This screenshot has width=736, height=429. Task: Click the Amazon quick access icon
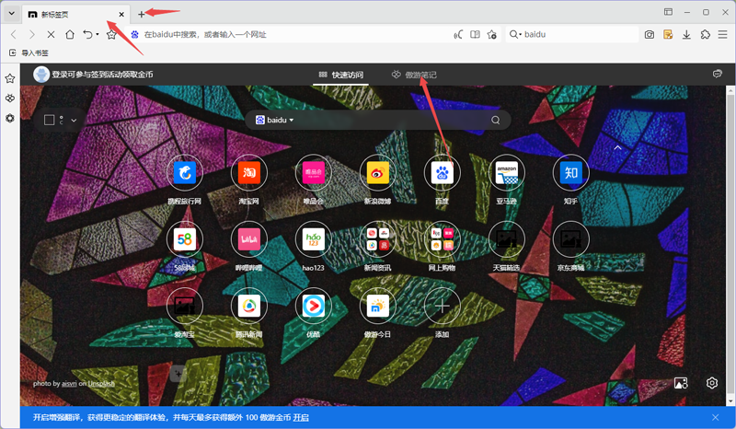pyautogui.click(x=506, y=172)
